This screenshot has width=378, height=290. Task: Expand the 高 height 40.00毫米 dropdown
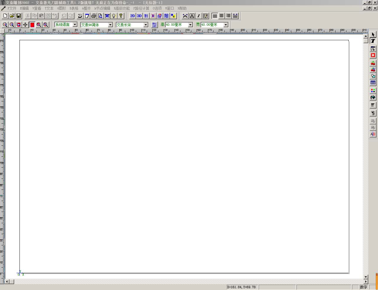click(x=190, y=25)
